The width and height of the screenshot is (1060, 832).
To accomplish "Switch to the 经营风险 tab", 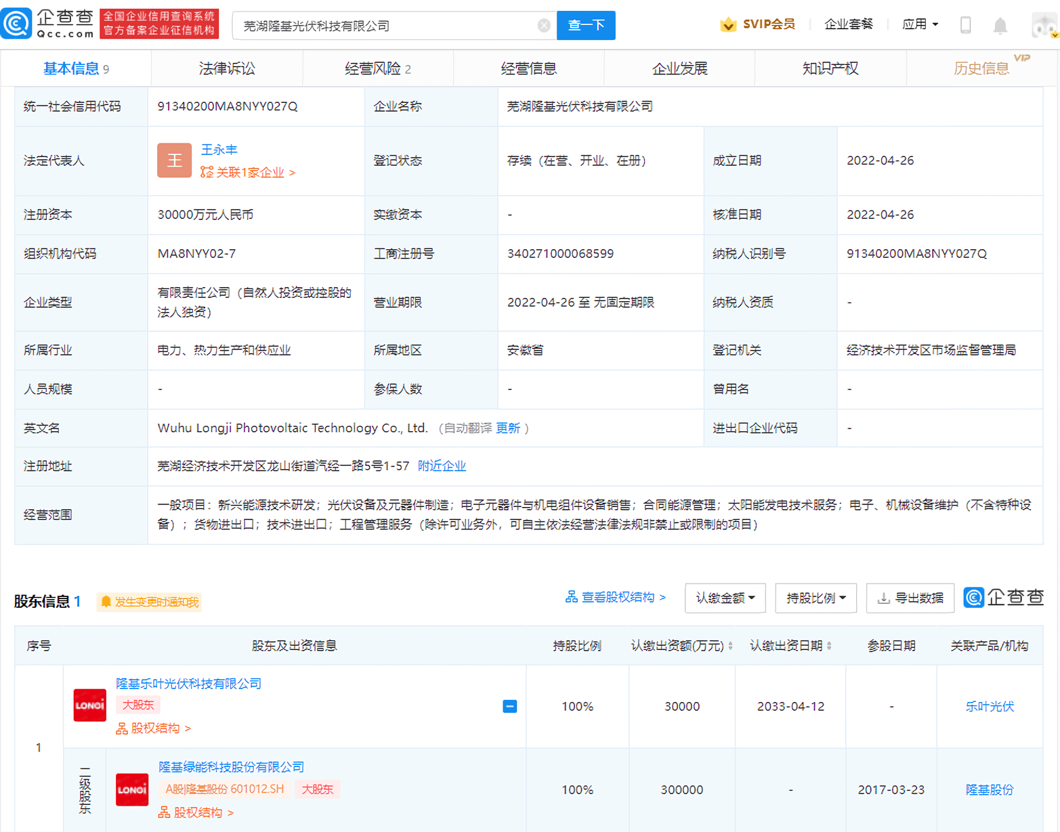I will 378,68.
